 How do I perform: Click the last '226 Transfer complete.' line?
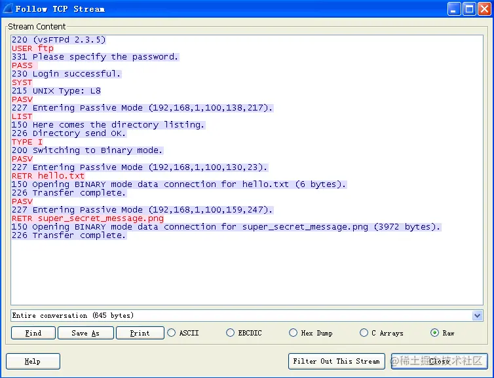tap(69, 235)
